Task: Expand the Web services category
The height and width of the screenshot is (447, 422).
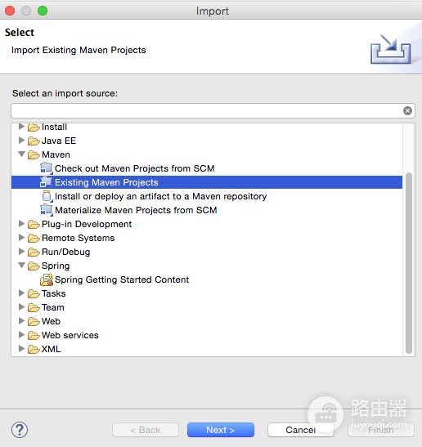Action: pos(21,335)
